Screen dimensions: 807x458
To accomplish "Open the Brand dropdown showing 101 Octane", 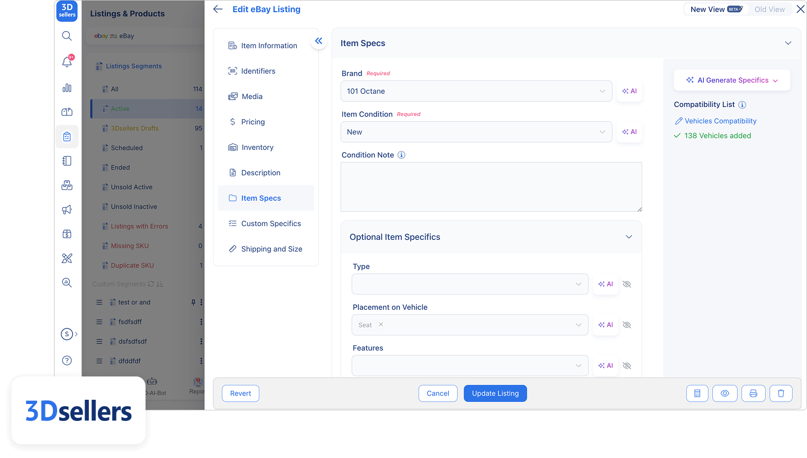I will pos(476,91).
